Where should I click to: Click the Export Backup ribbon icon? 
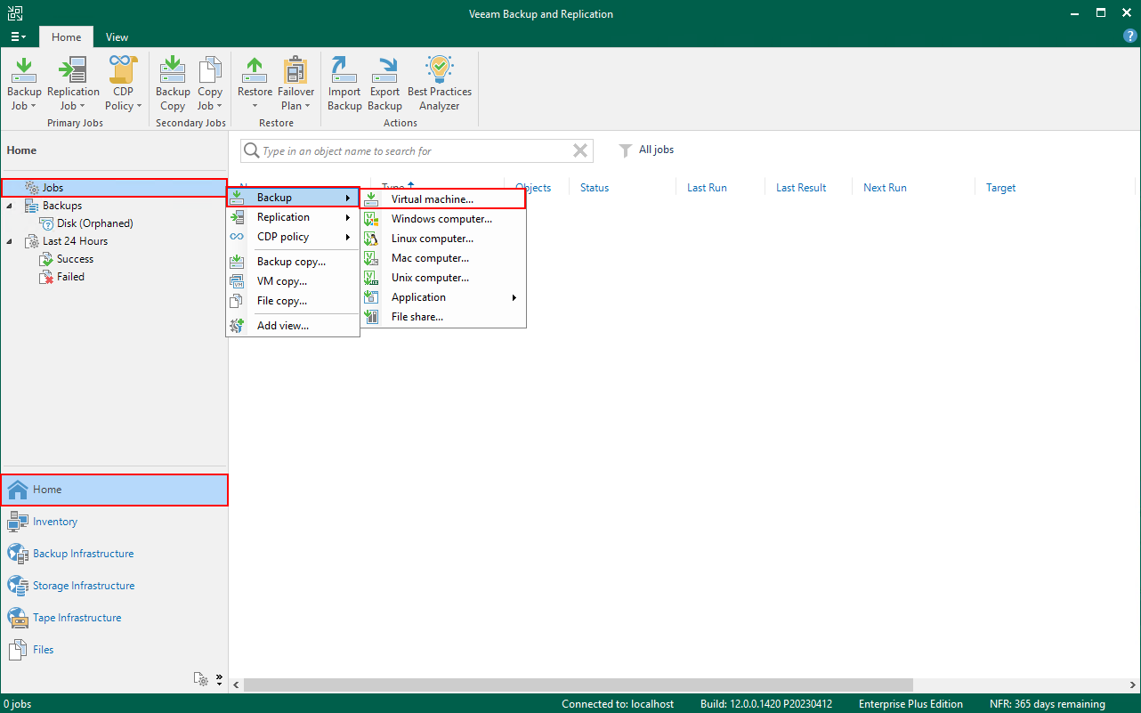pyautogui.click(x=384, y=69)
